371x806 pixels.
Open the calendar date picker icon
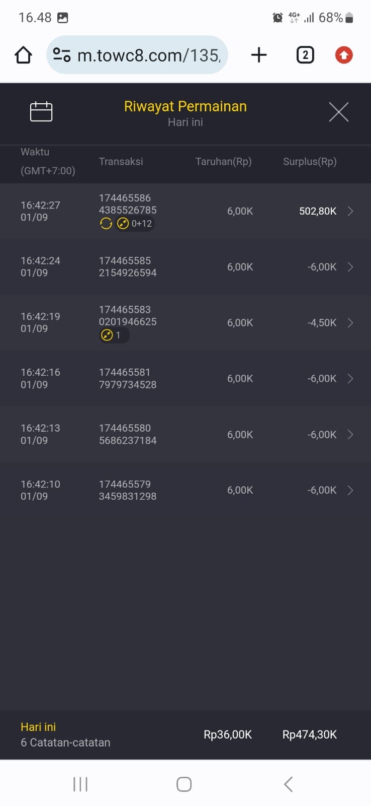pyautogui.click(x=41, y=111)
